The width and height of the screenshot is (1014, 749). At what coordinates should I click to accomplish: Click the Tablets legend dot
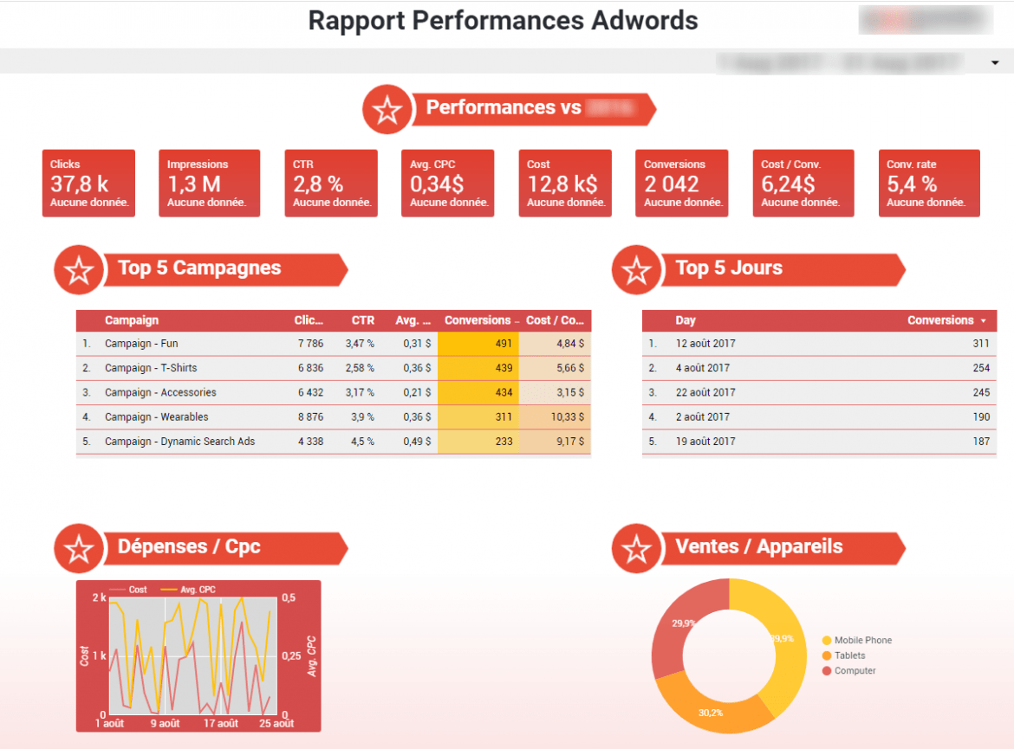click(827, 656)
